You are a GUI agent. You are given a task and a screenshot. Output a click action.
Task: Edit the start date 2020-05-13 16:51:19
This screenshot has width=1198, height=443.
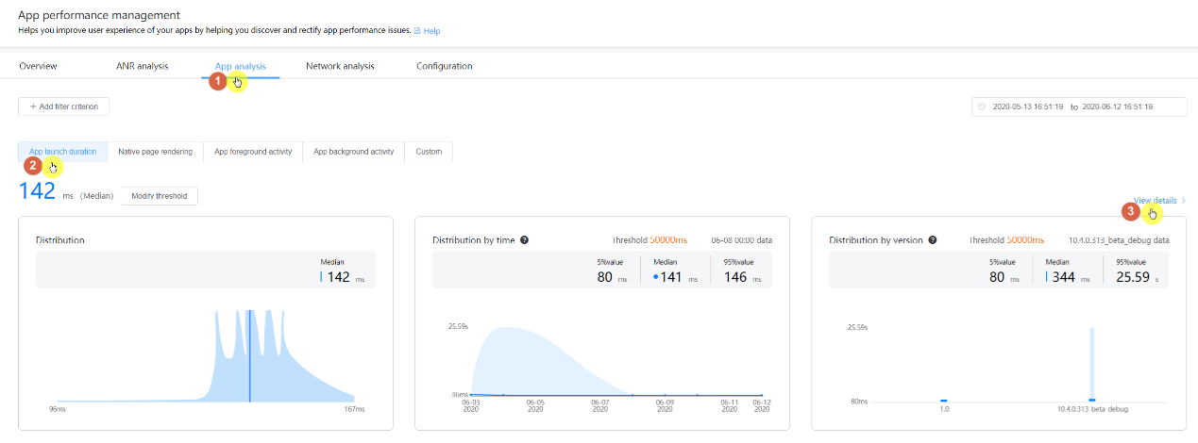click(x=1027, y=107)
